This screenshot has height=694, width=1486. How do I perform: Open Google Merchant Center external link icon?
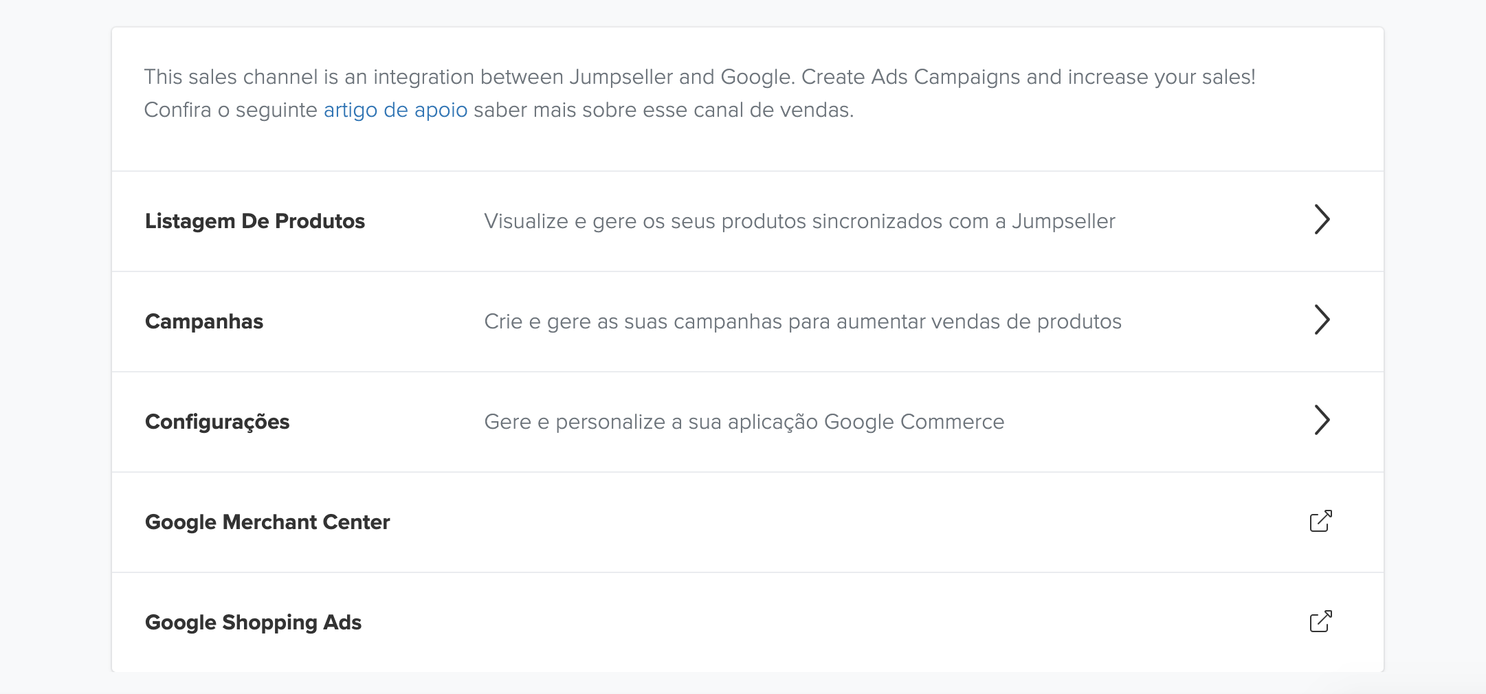(1320, 522)
